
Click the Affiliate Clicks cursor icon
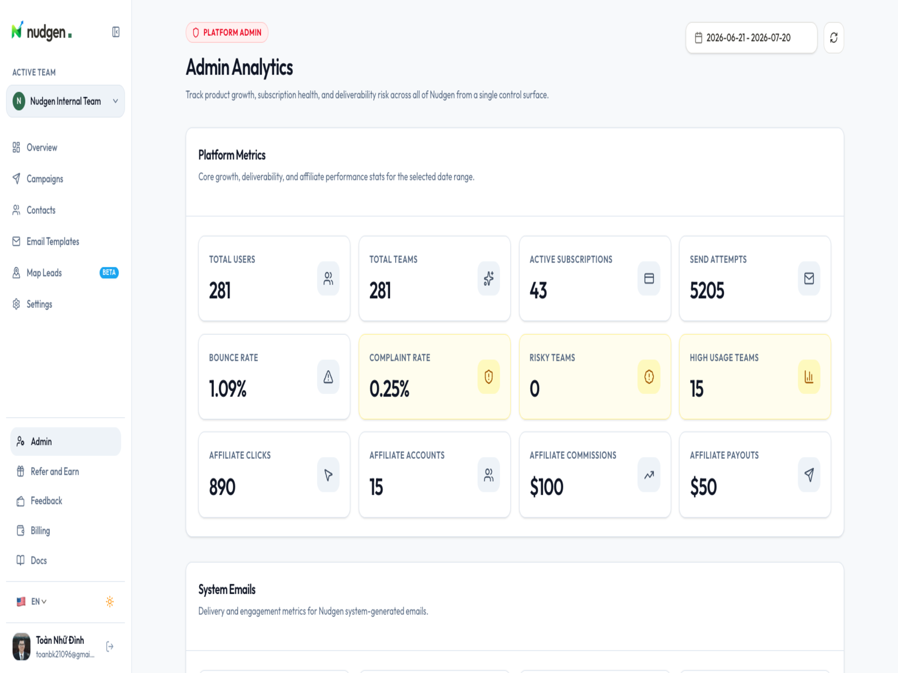328,475
